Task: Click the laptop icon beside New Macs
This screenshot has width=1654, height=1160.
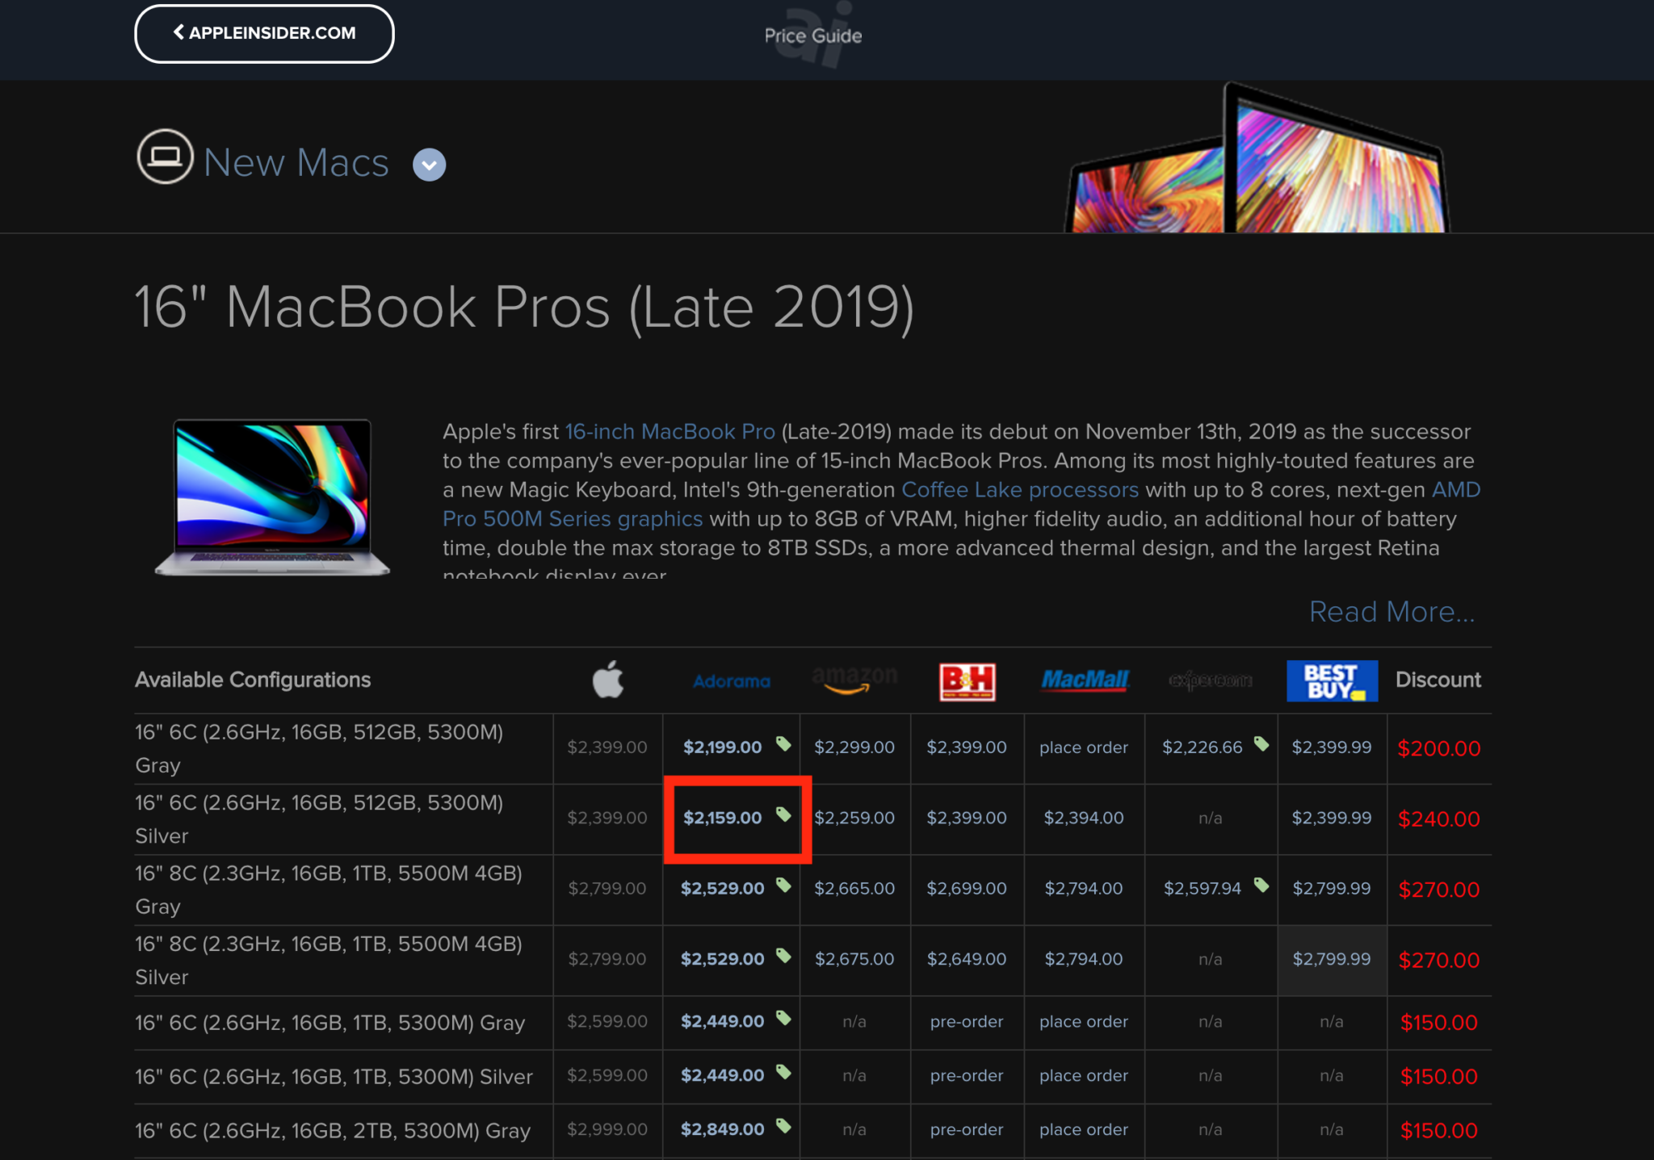Action: (165, 157)
